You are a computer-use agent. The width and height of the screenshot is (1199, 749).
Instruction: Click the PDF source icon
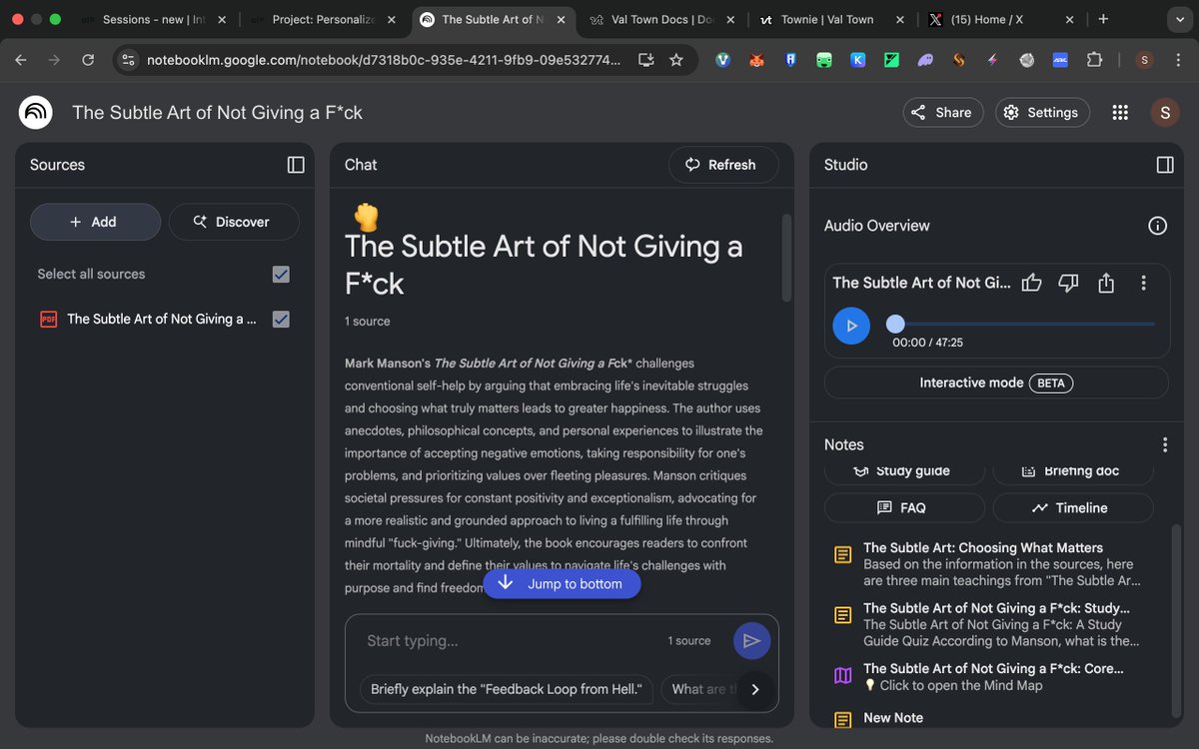(x=48, y=320)
